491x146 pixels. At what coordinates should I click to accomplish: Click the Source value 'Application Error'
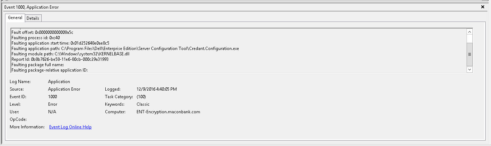64,89
